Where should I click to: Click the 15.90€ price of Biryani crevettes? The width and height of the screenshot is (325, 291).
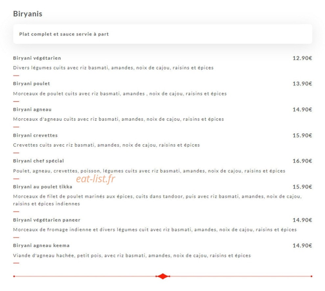pyautogui.click(x=302, y=135)
